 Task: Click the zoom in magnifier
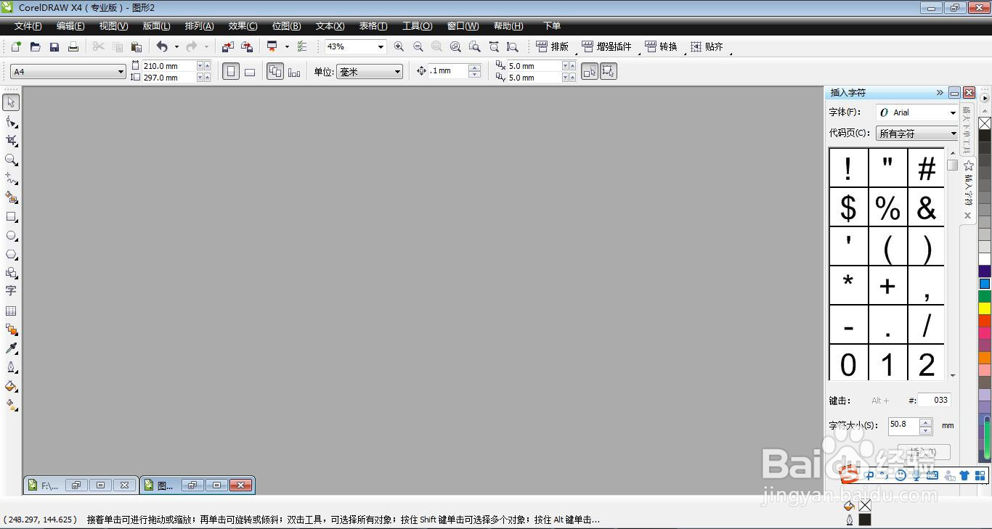pyautogui.click(x=399, y=46)
